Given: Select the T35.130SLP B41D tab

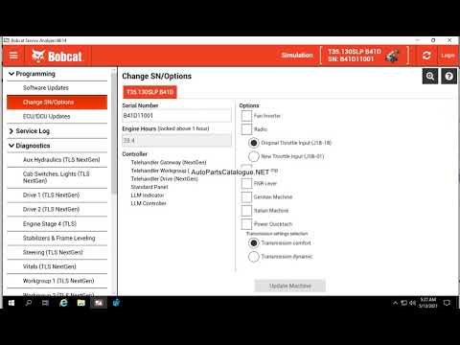Looking at the screenshot, I should click(x=149, y=92).
